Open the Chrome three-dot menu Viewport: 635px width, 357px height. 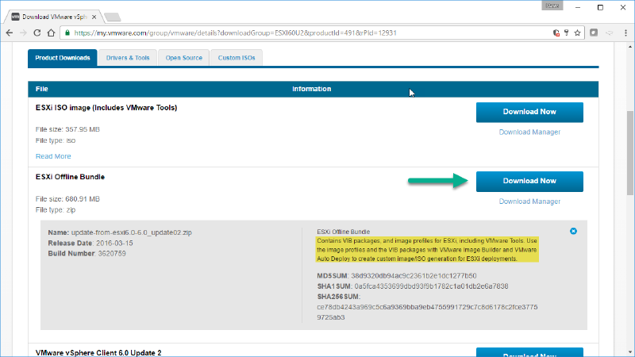click(x=625, y=33)
